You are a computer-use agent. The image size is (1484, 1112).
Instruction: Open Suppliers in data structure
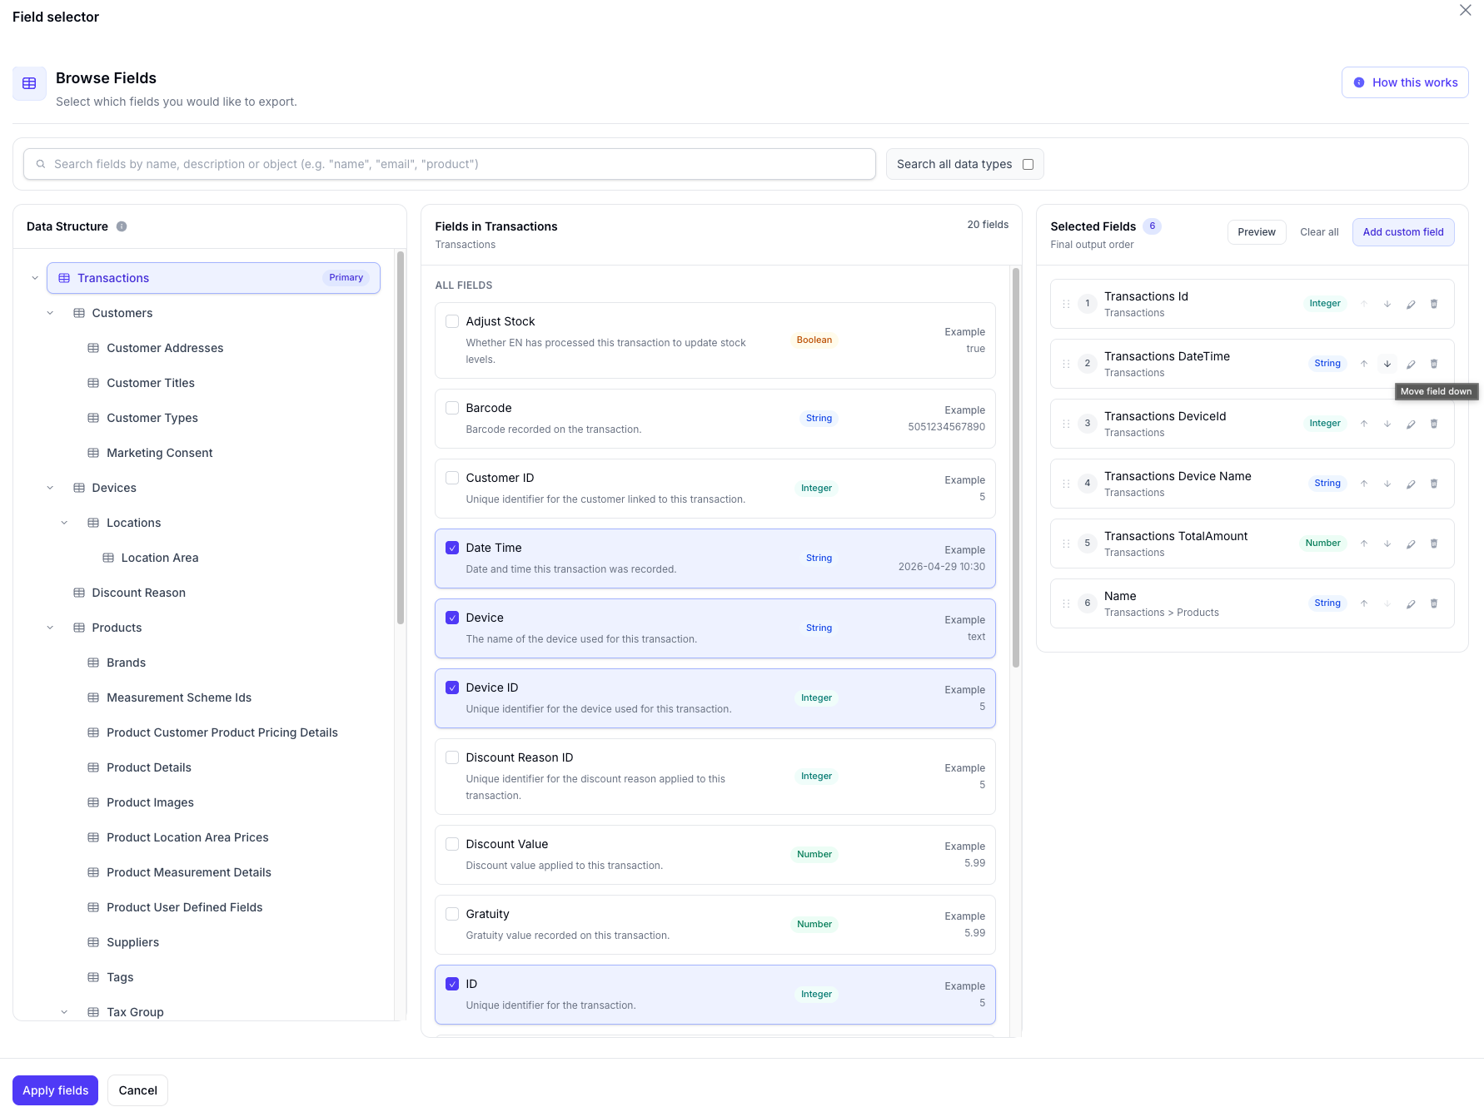[132, 942]
